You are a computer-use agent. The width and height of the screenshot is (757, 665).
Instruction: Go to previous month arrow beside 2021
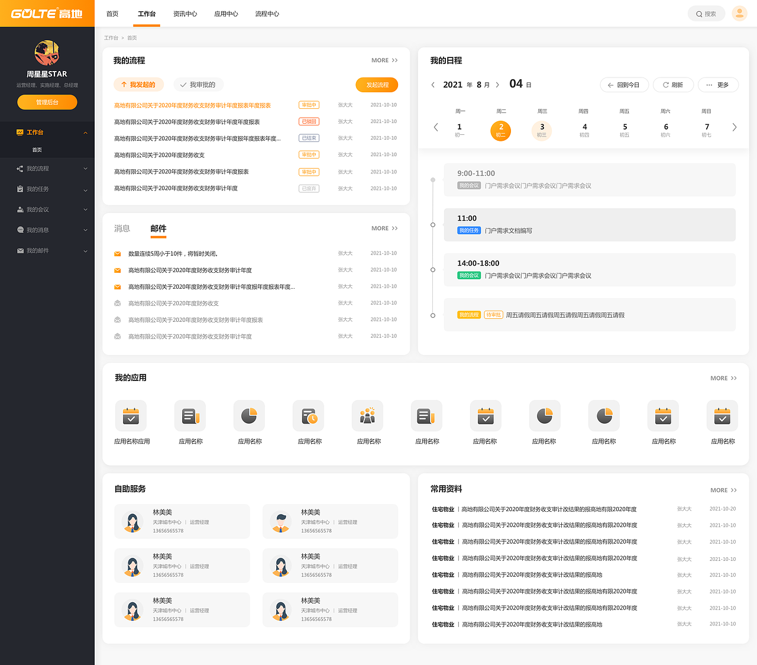click(433, 85)
